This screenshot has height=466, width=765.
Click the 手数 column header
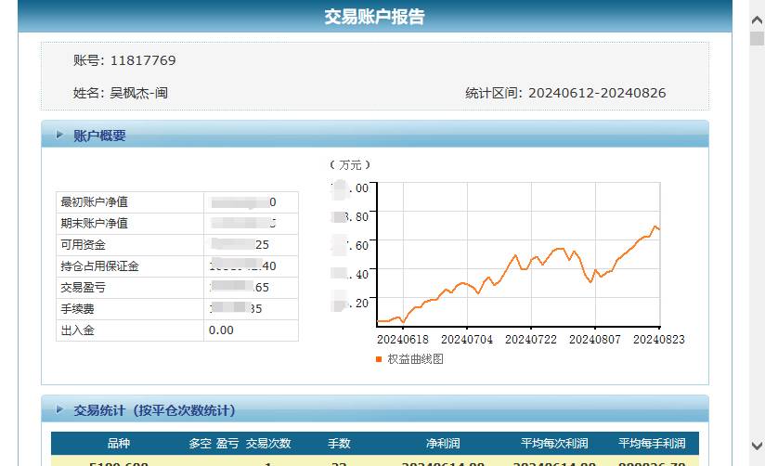pyautogui.click(x=339, y=444)
